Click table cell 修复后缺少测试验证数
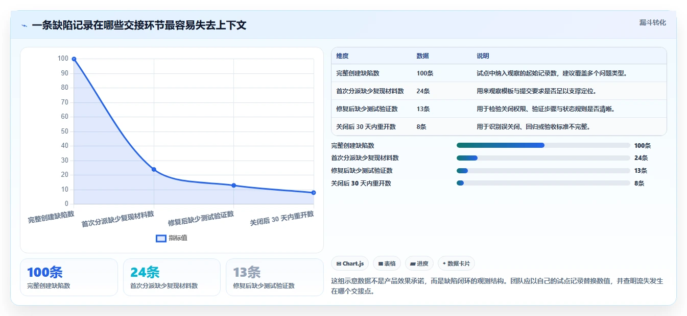The height and width of the screenshot is (316, 687). coord(367,109)
